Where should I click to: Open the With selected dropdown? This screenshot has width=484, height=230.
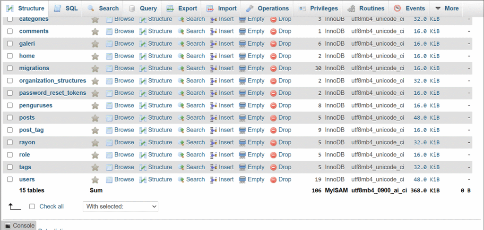coord(121,206)
